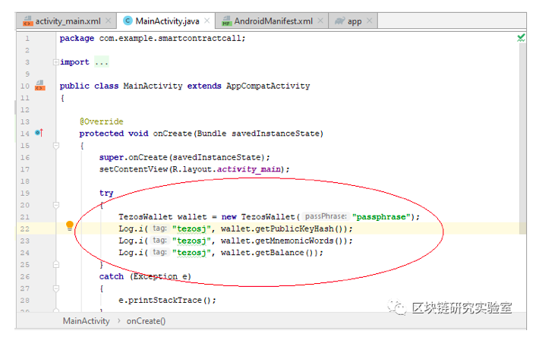Close the AndroidManifest.xml tab

click(320, 20)
